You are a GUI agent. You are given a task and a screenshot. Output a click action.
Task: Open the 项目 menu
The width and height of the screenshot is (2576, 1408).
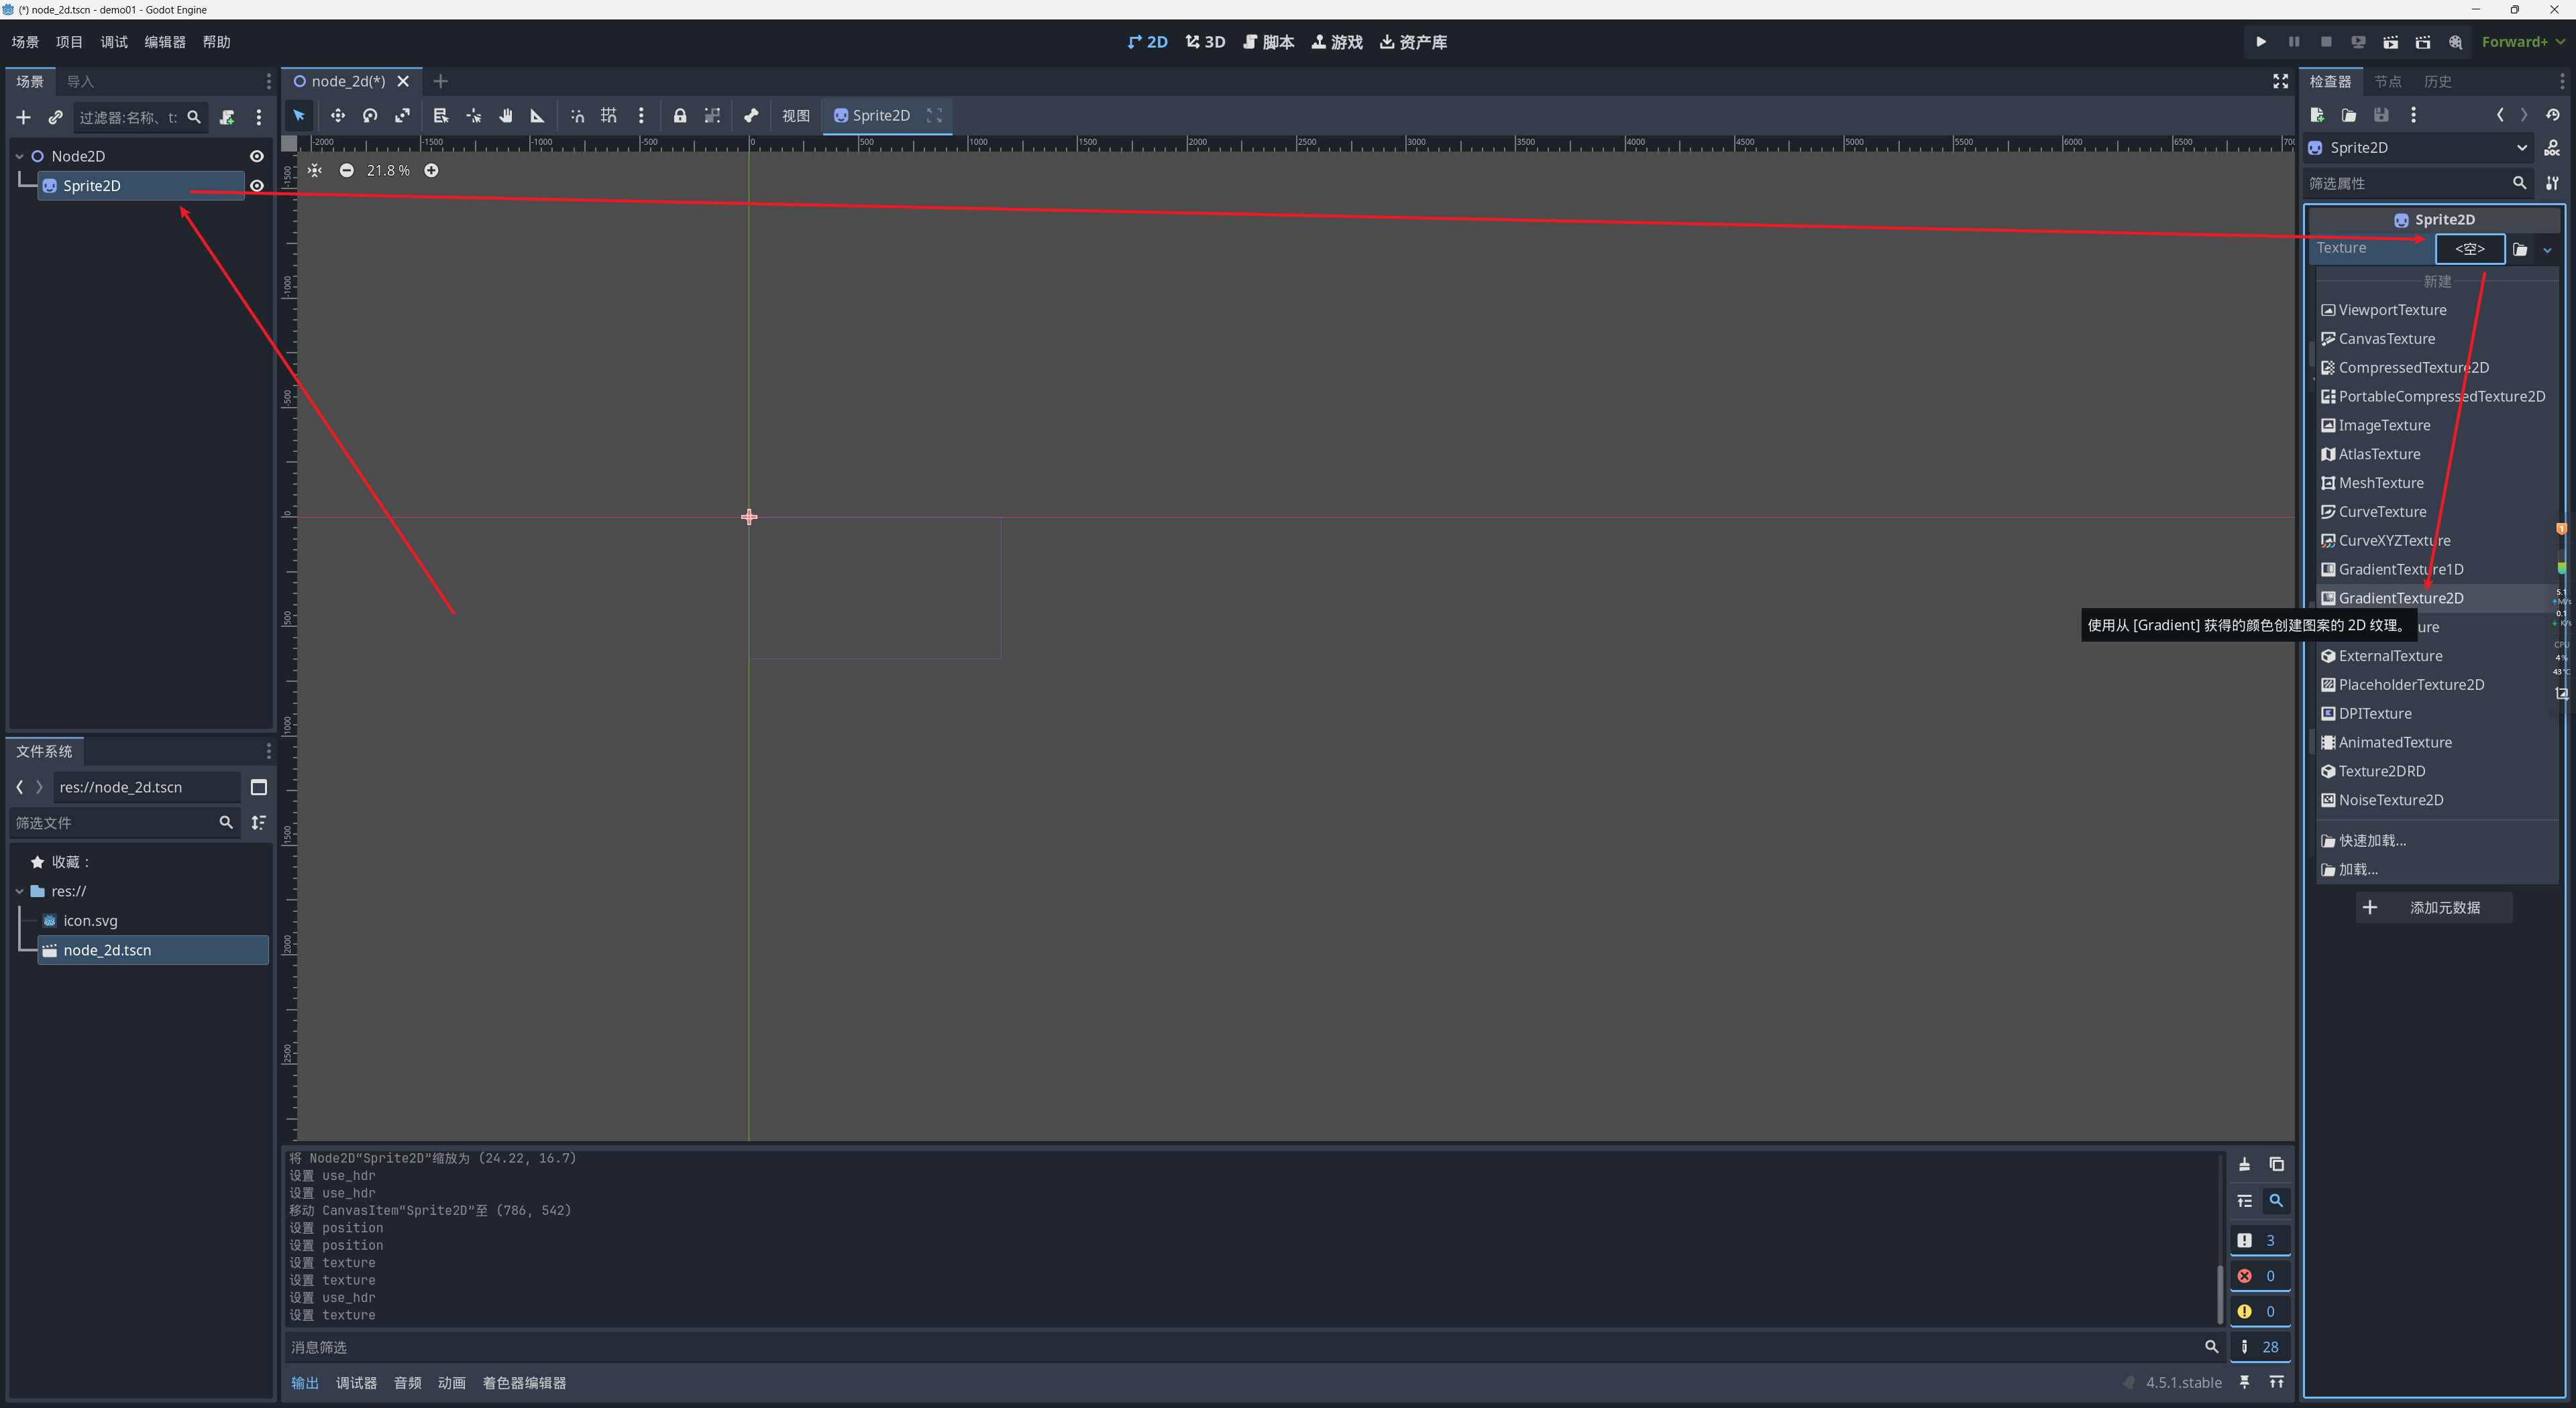[69, 42]
